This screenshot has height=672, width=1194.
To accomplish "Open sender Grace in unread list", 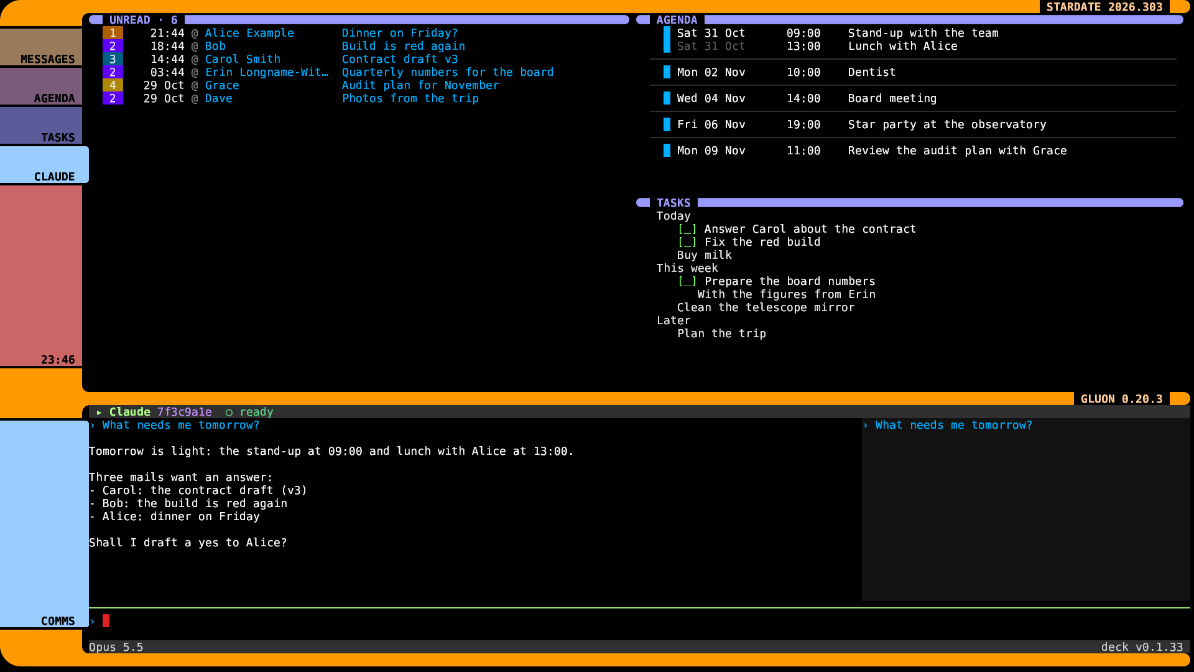I will [x=222, y=85].
